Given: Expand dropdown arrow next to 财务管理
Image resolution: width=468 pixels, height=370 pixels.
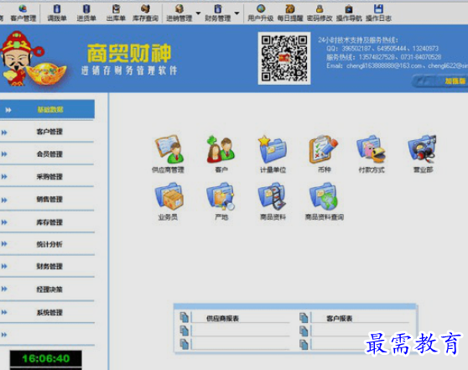Looking at the screenshot, I should click(x=237, y=13).
